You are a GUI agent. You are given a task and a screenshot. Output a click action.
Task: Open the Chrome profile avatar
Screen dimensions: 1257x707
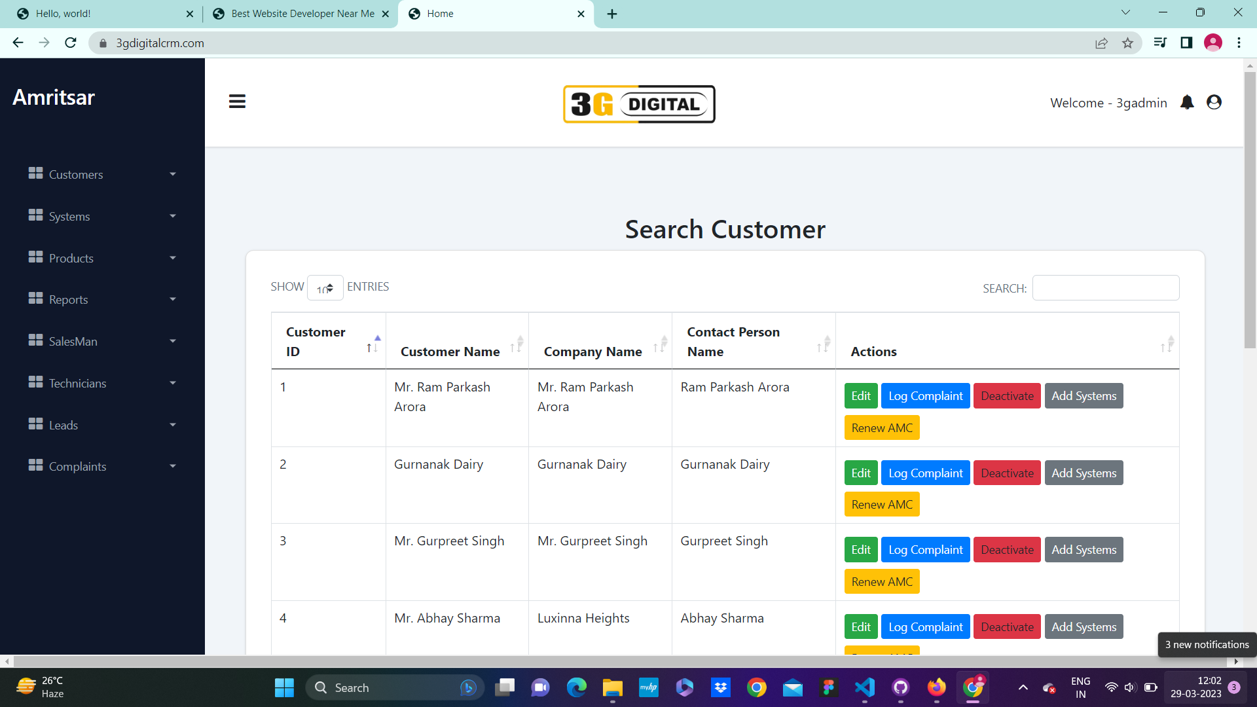pos(1213,43)
